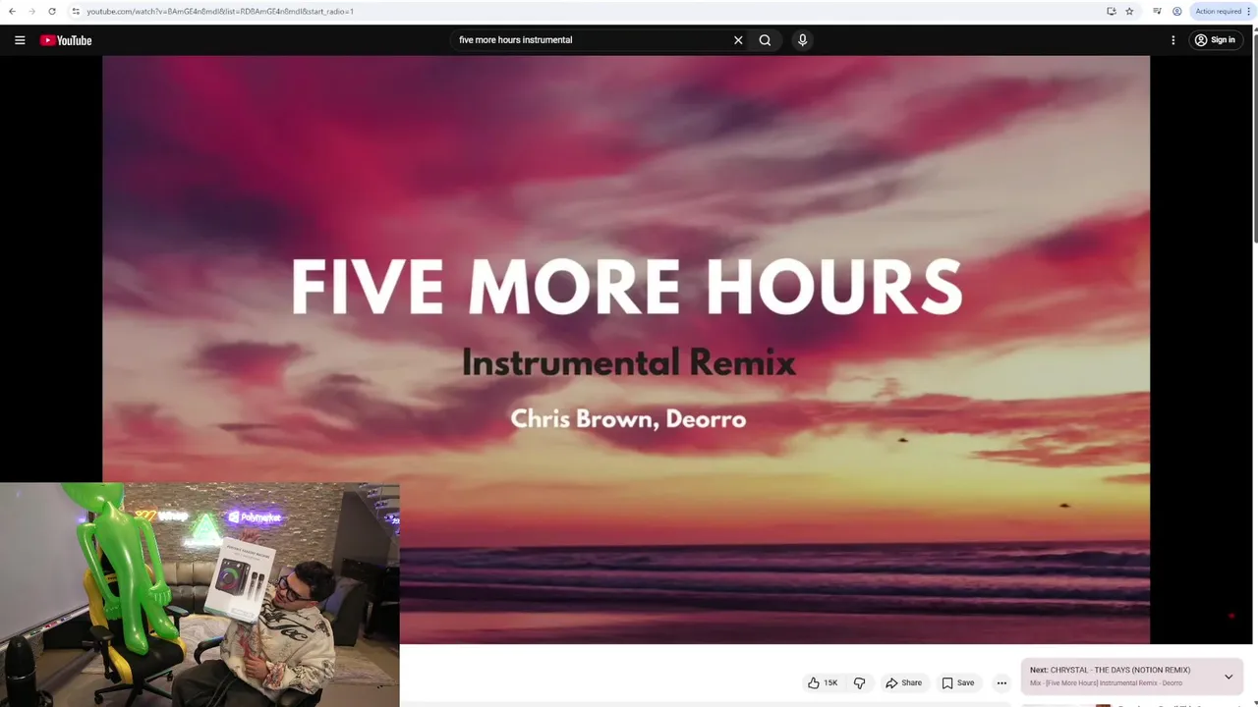Share this video
1258x707 pixels.
click(903, 682)
